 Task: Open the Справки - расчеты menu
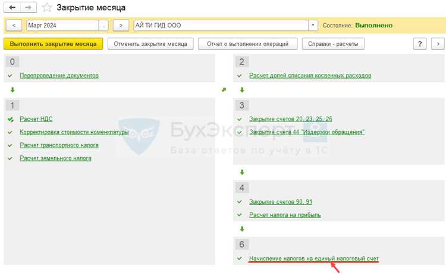point(333,44)
